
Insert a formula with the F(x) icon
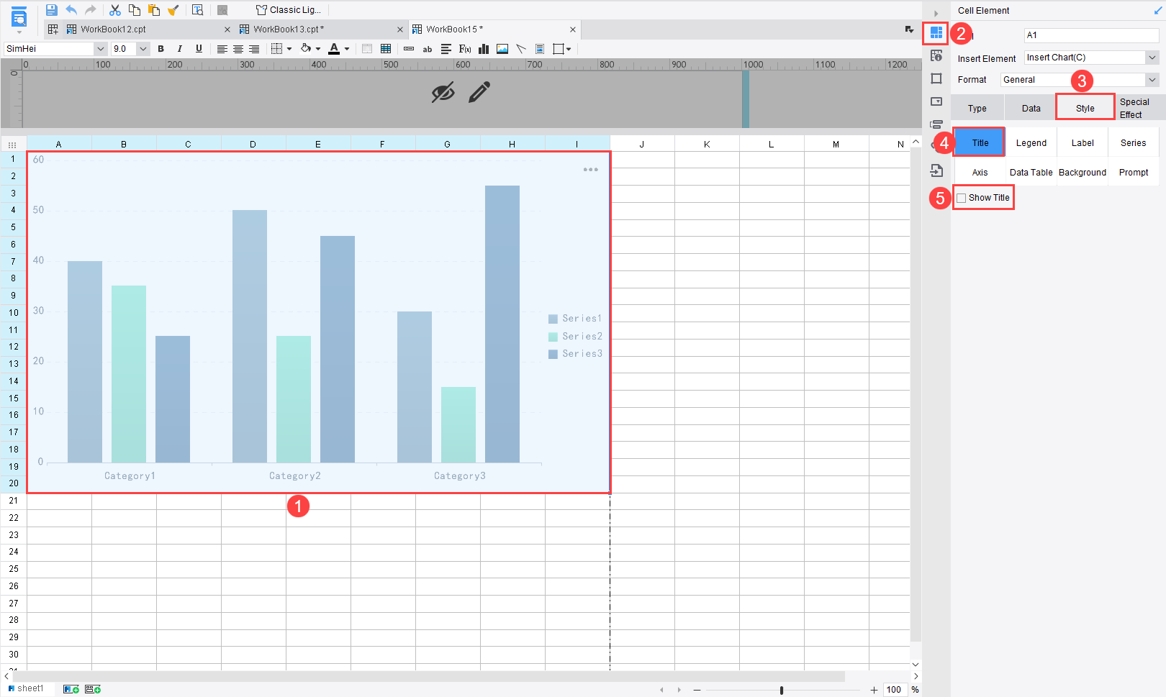click(465, 49)
